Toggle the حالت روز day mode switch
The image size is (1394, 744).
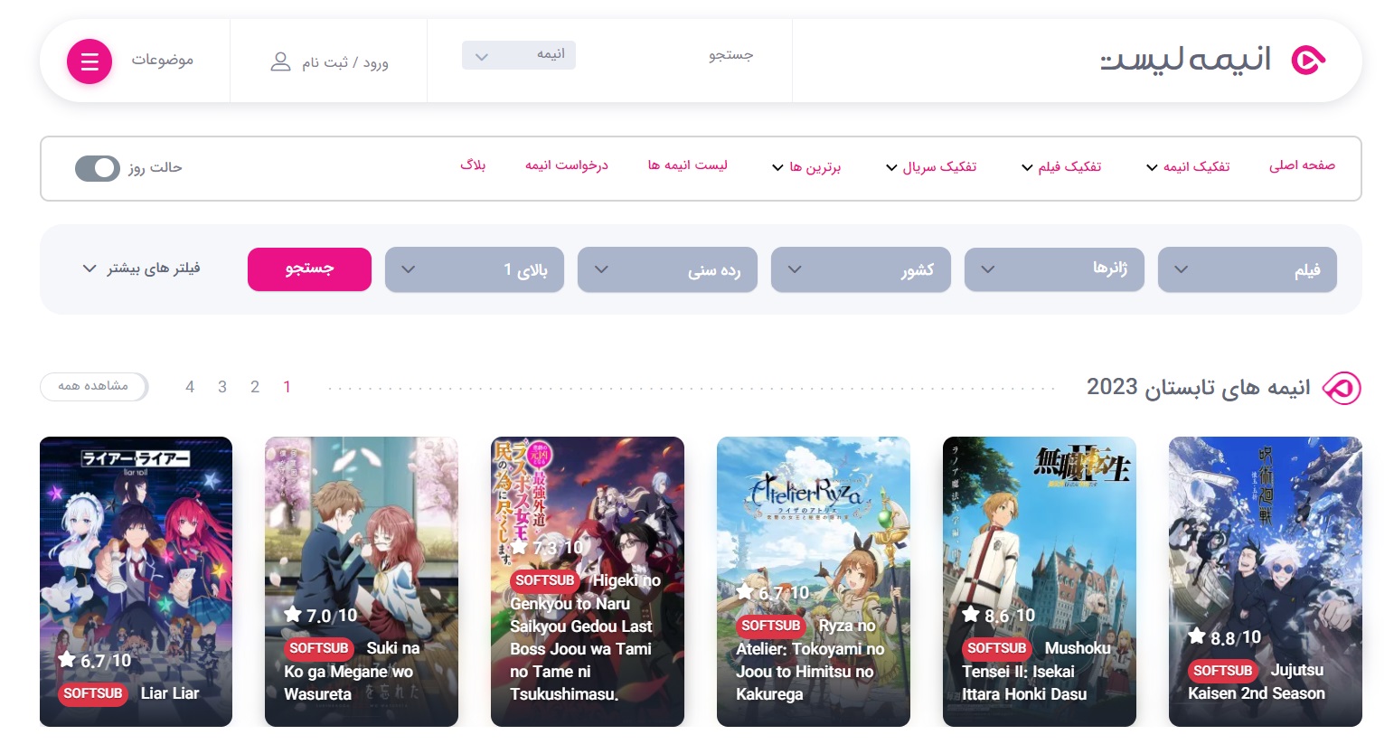pyautogui.click(x=98, y=168)
